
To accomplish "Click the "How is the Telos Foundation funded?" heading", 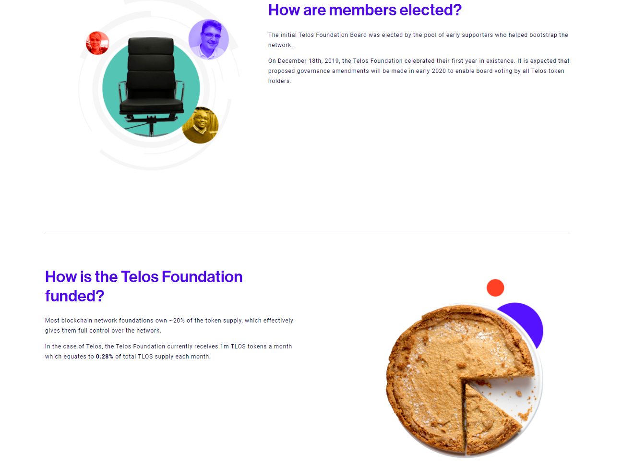I will tap(144, 287).
